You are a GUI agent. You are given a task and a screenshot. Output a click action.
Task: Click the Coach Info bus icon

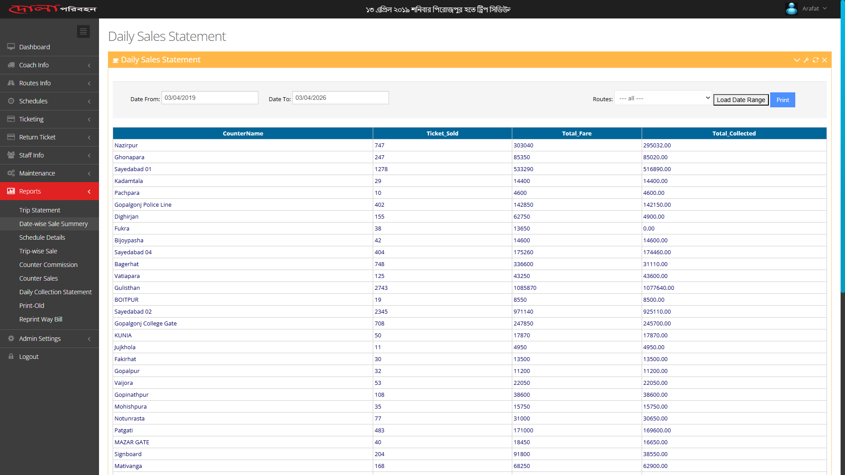11,65
